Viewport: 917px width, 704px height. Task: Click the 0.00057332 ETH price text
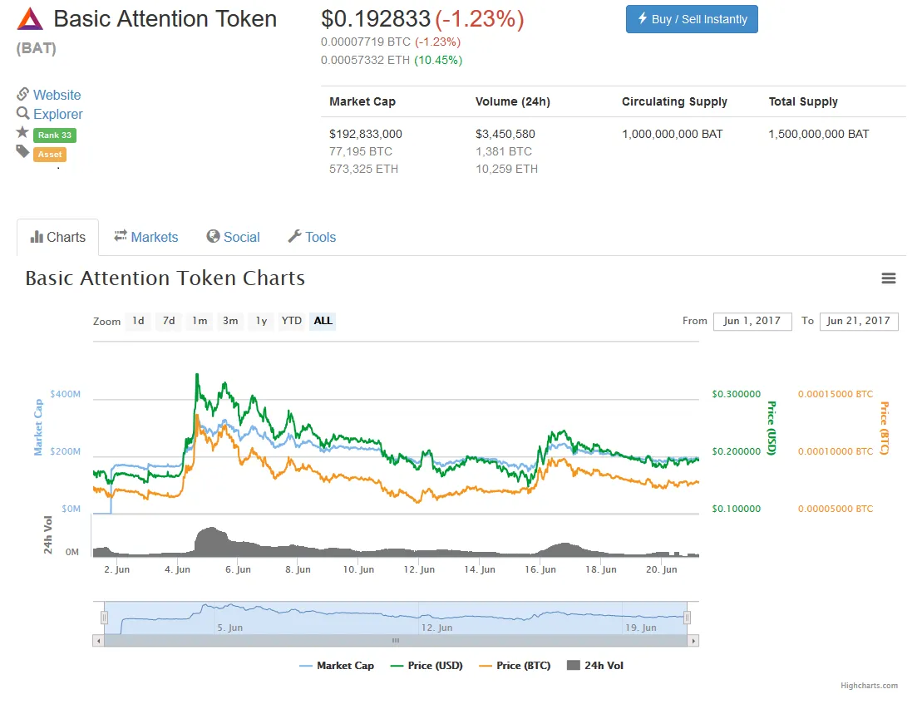point(365,60)
